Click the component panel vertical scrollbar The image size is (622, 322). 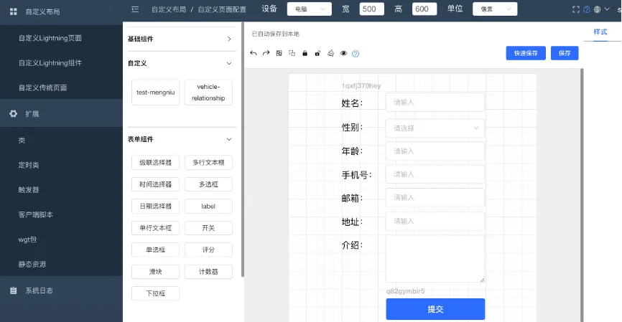[242, 150]
